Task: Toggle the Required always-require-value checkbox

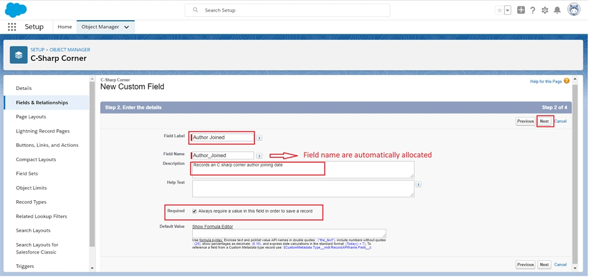Action: click(194, 211)
